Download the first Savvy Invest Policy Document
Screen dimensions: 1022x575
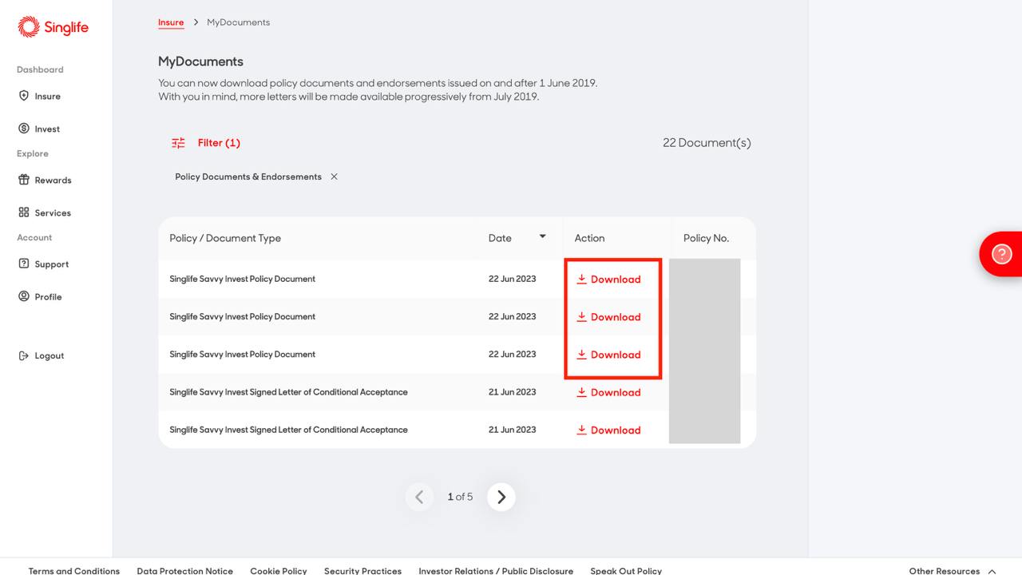tap(608, 280)
